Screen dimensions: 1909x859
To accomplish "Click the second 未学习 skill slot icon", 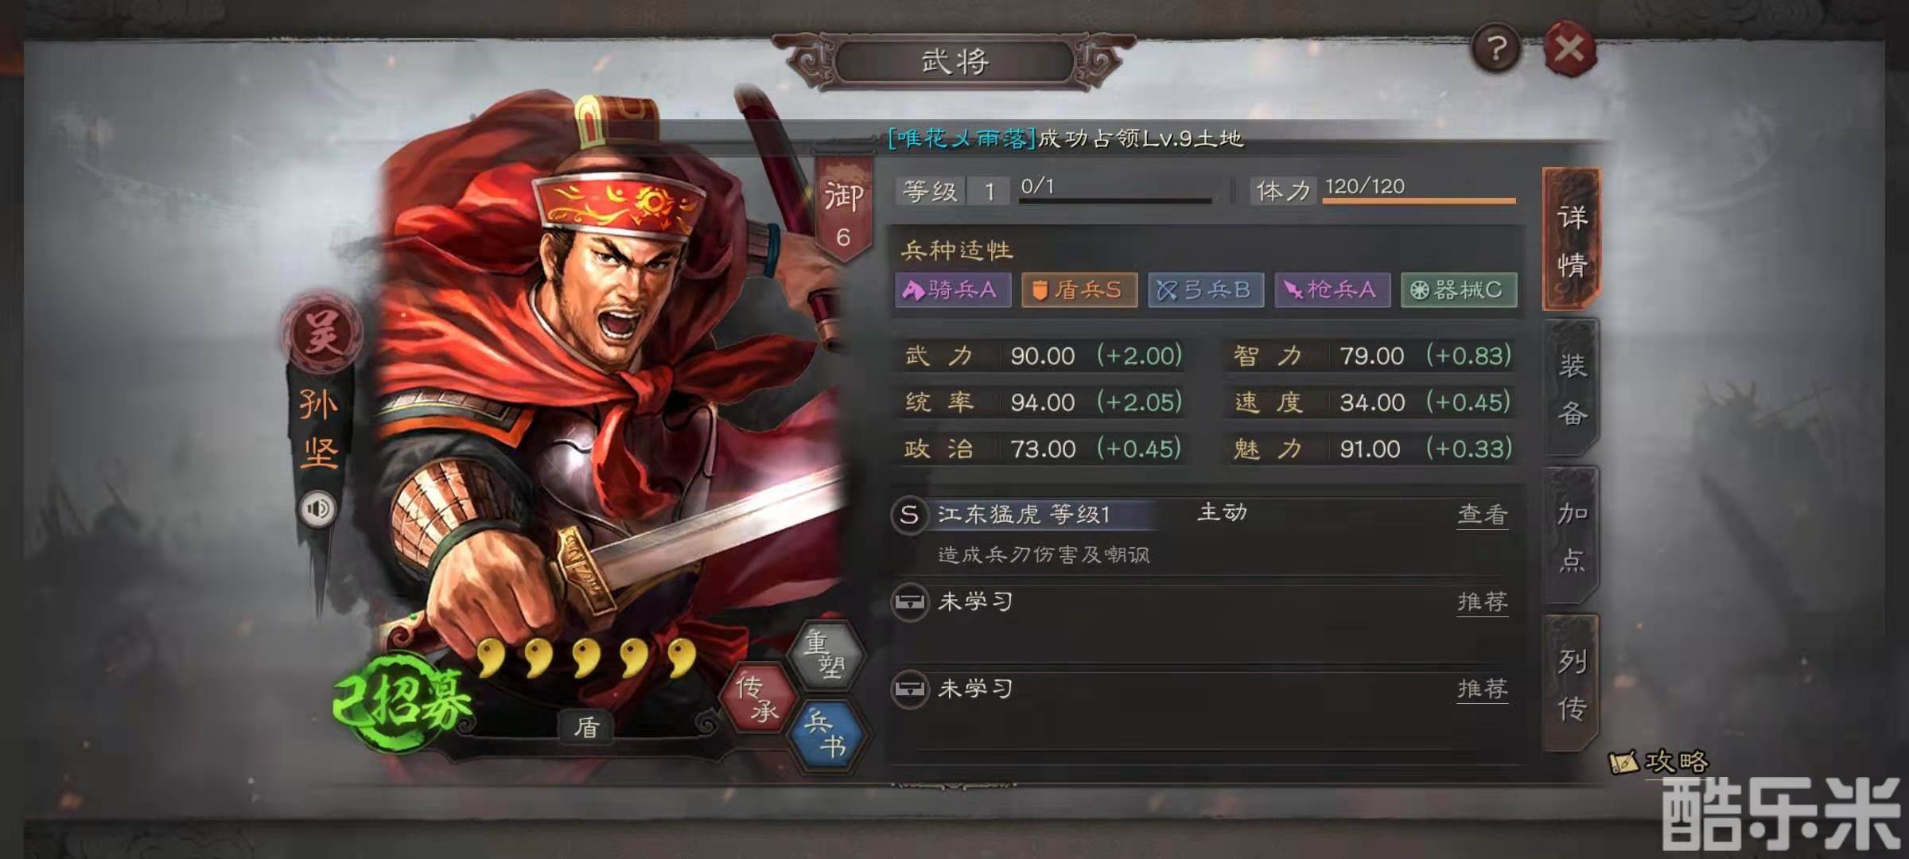I will [909, 689].
